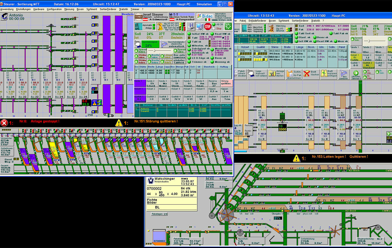Click the Lage manuell voll setzen hand icon

251,73
